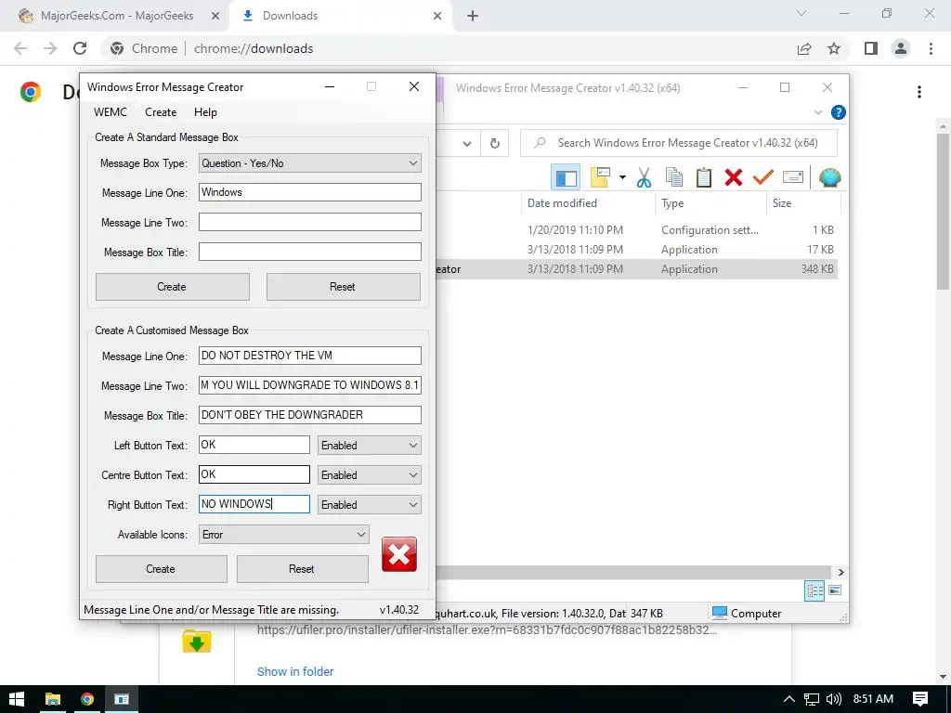This screenshot has height=713, width=951.
Task: Click the Centre Button Text field
Action: point(254,474)
